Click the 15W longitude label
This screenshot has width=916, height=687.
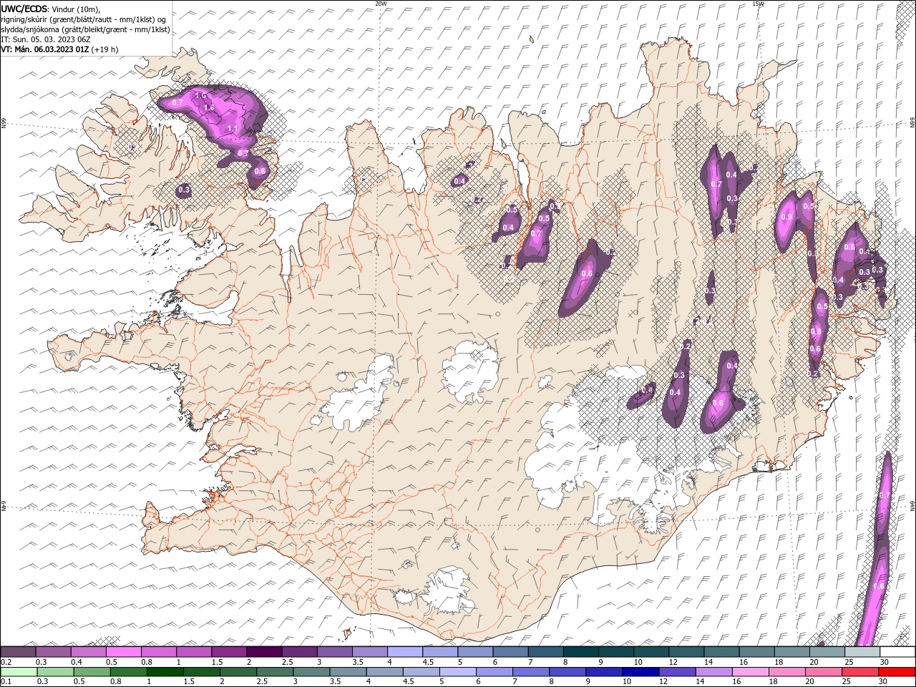click(x=758, y=4)
